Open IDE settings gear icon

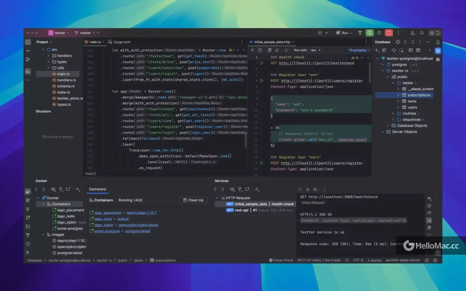432,33
